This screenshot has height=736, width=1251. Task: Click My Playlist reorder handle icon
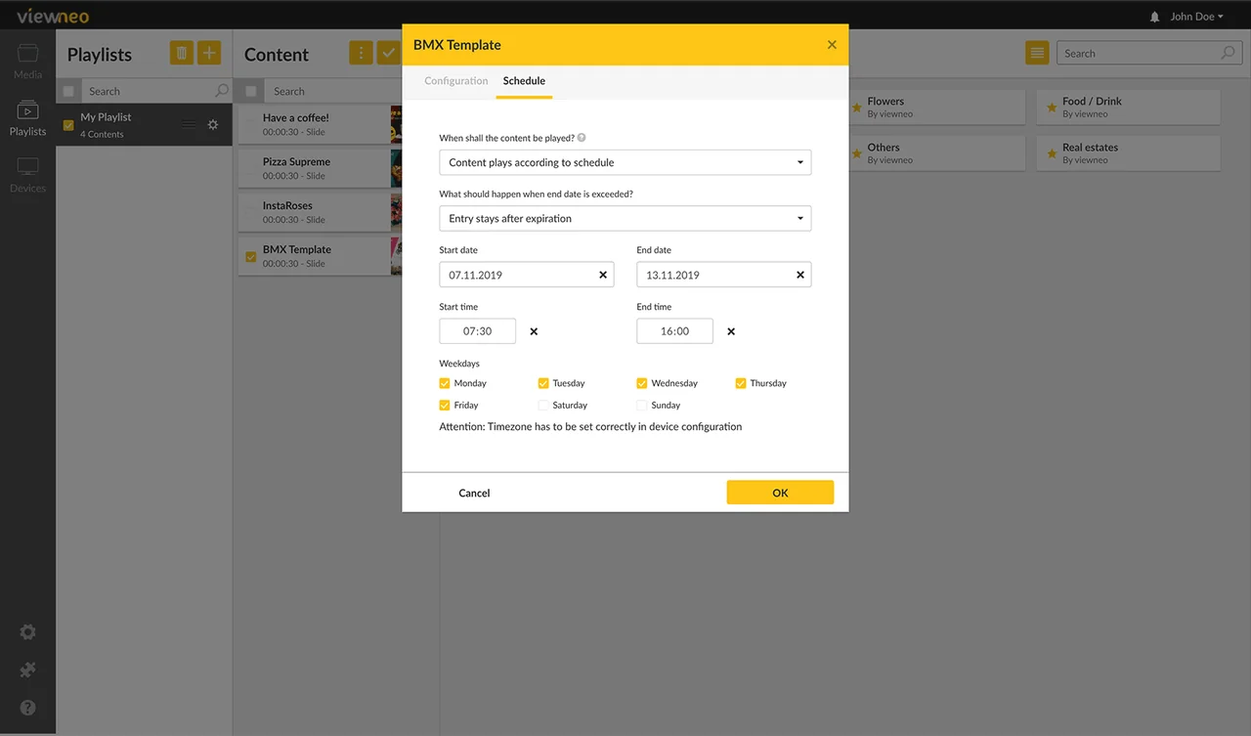coord(189,125)
